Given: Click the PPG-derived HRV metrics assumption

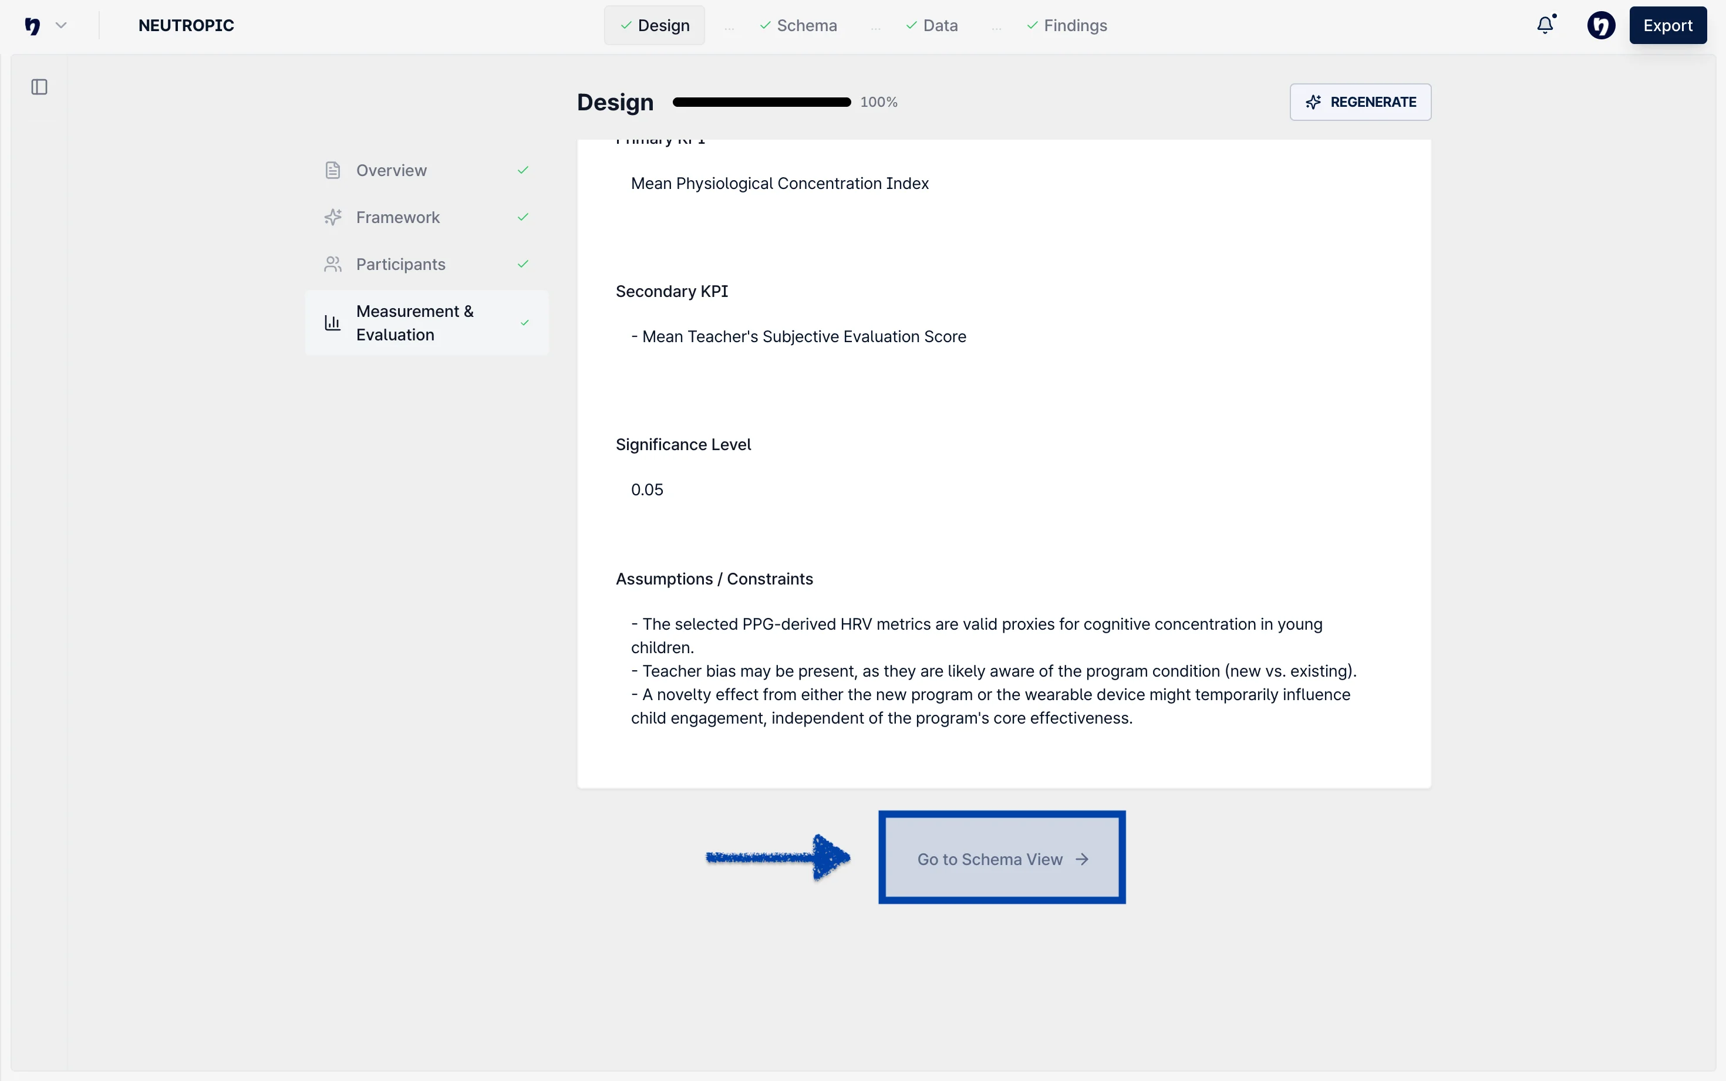Looking at the screenshot, I should (977, 636).
